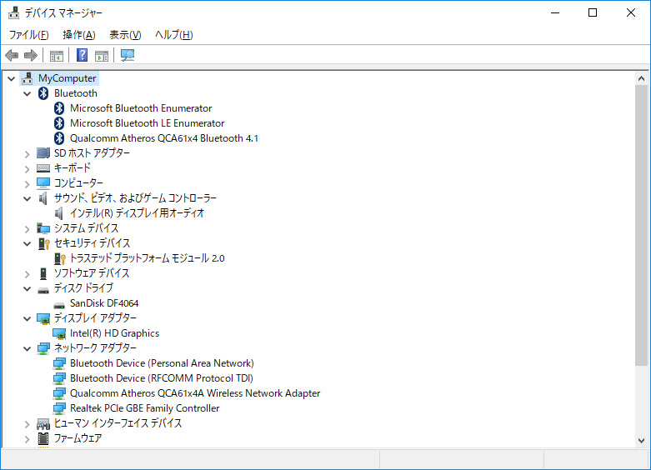This screenshot has width=651, height=470.
Task: Click the ディスク ドライブ category icon
Action: [x=43, y=290]
